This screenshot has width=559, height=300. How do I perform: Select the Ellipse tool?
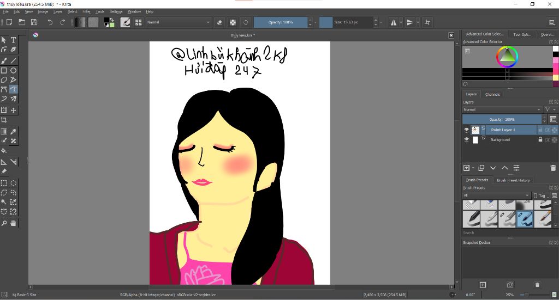pos(13,70)
